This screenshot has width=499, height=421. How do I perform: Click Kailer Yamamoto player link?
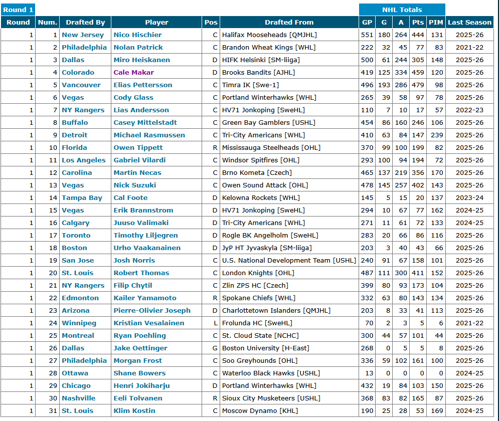point(145,298)
